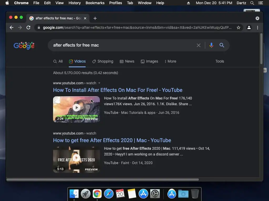This screenshot has height=201, width=269.
Task: Open the Apple menu
Action: (7, 3)
